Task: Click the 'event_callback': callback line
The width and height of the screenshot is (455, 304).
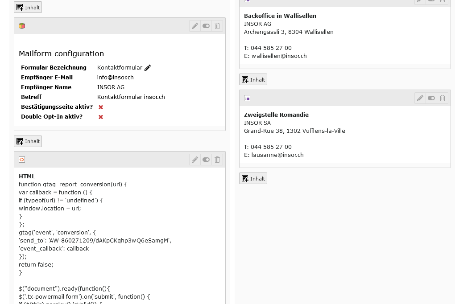Action: 54,249
